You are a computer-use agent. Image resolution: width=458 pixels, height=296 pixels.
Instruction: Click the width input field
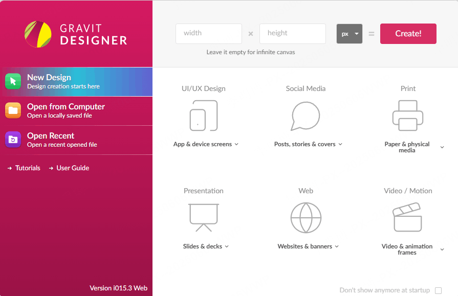(209, 34)
